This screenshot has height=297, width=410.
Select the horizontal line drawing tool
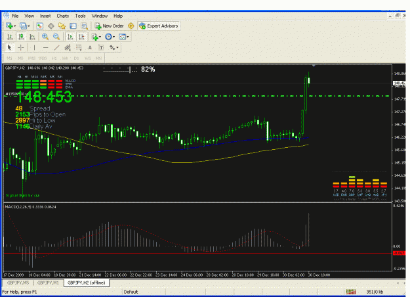pyautogui.click(x=45, y=48)
